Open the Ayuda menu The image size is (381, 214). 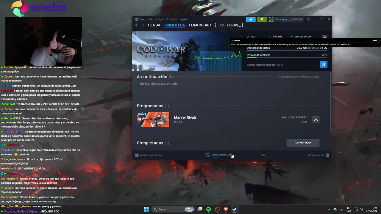click(184, 19)
